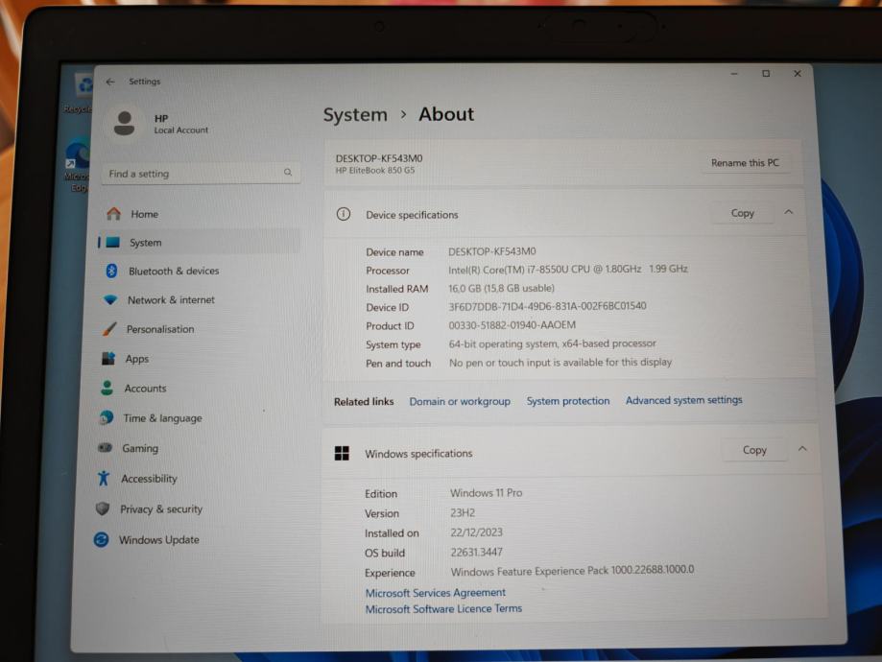Click the Device specifications info icon
882x662 pixels.
coord(344,214)
